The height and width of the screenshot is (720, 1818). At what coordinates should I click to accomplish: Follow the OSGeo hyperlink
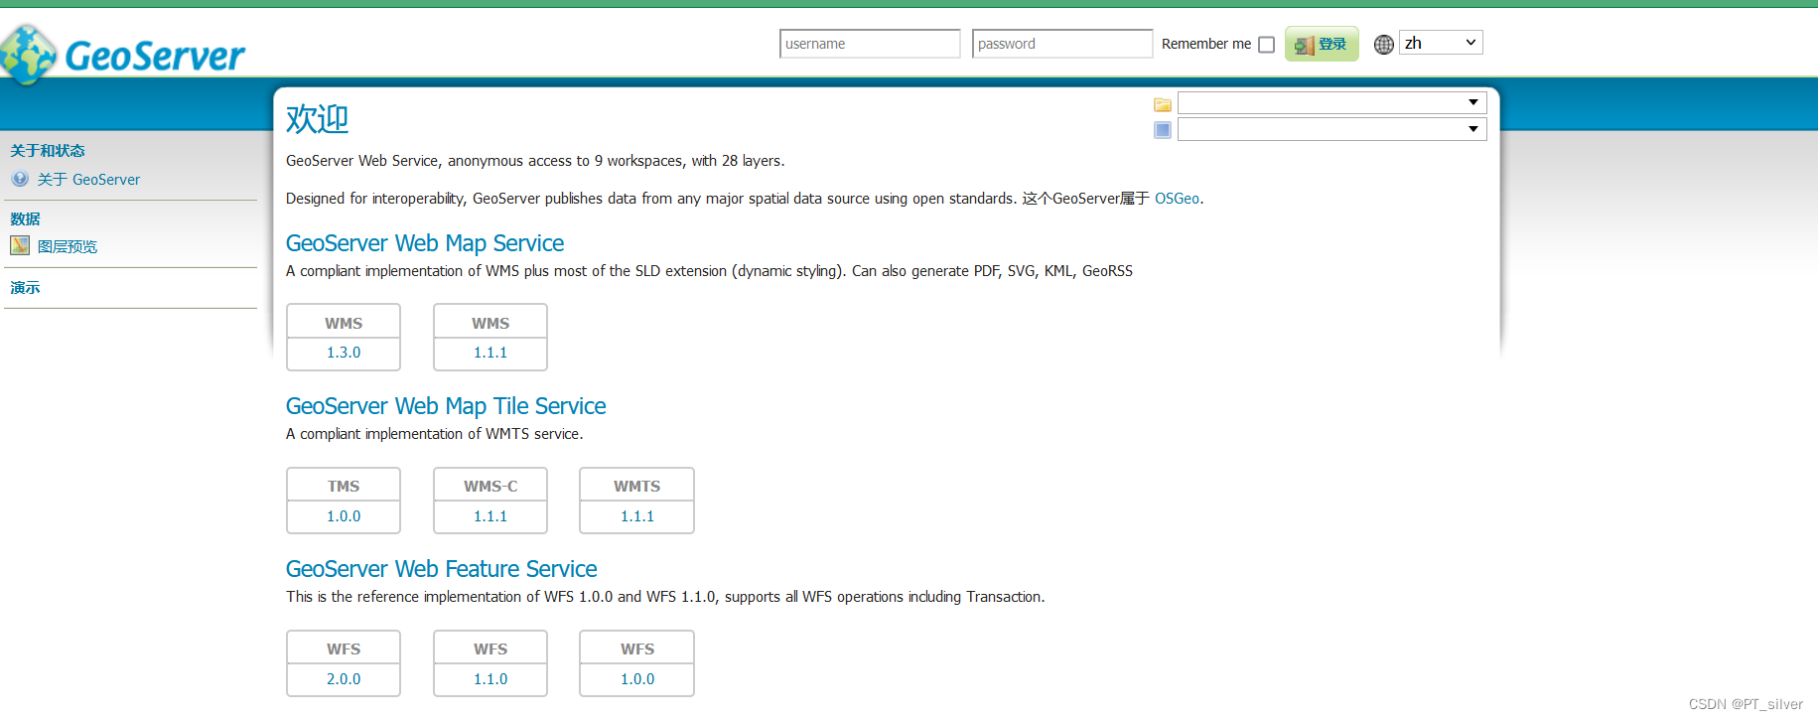[x=1177, y=199]
